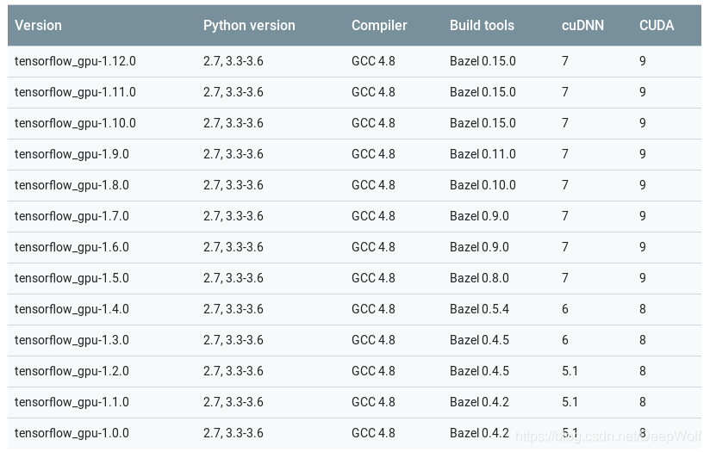Click CUDA value 8 in the 1.1.0 row

(643, 402)
